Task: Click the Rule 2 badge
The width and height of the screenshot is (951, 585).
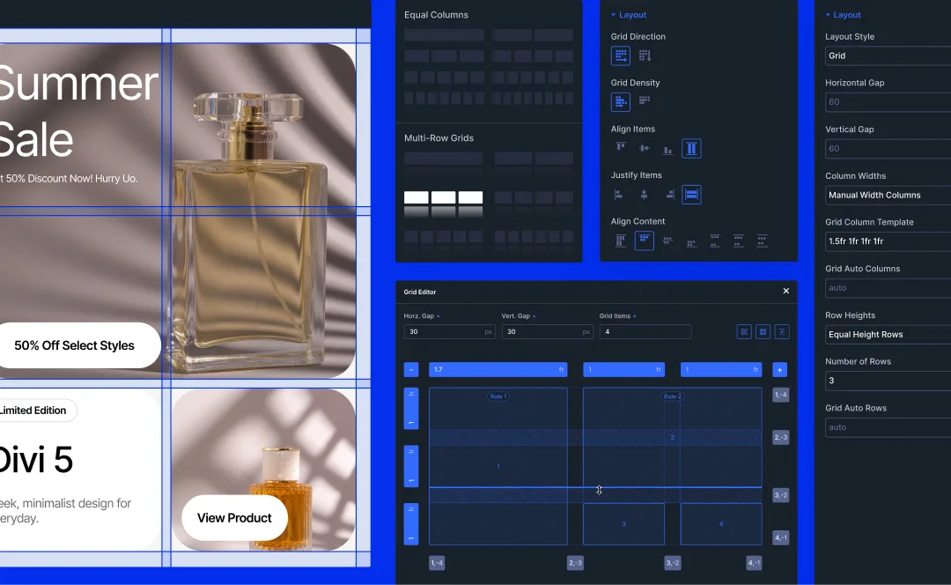Action: pyautogui.click(x=672, y=396)
